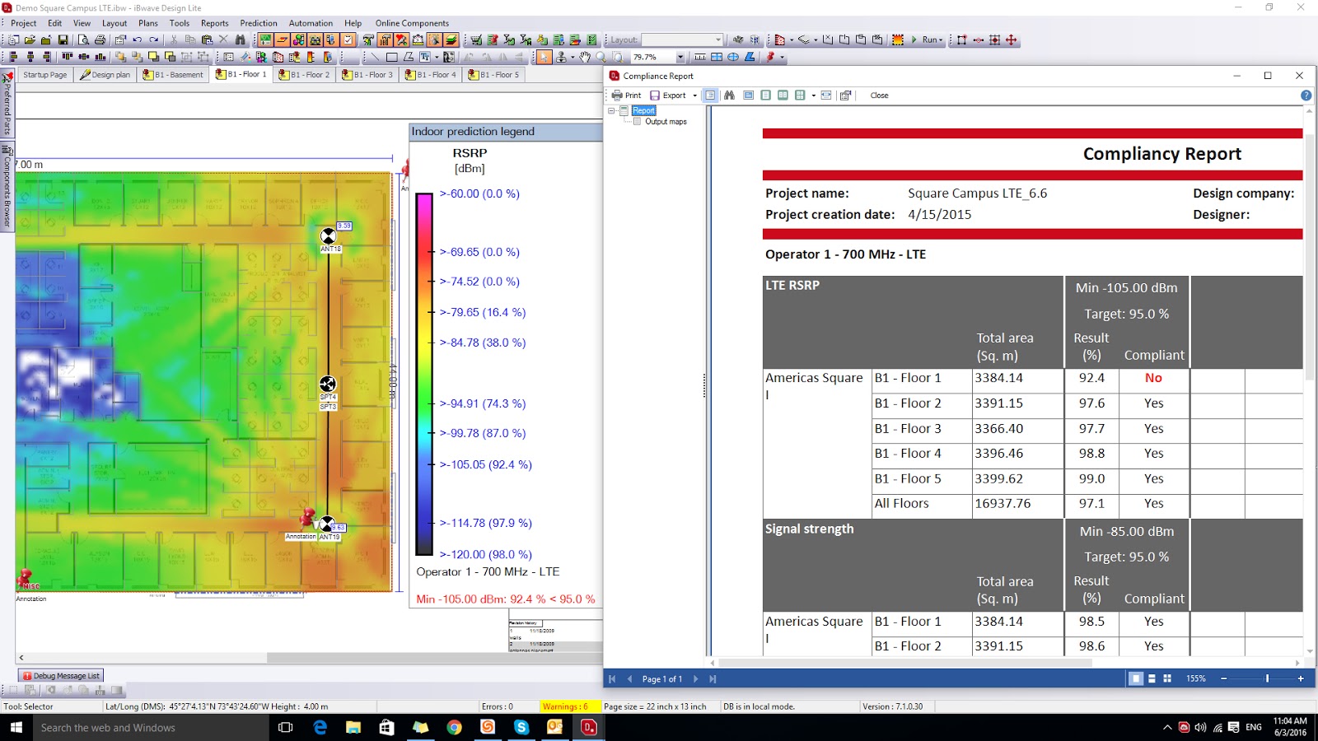The width and height of the screenshot is (1318, 741).
Task: Open File Explorer from the taskbar
Action: pyautogui.click(x=353, y=728)
